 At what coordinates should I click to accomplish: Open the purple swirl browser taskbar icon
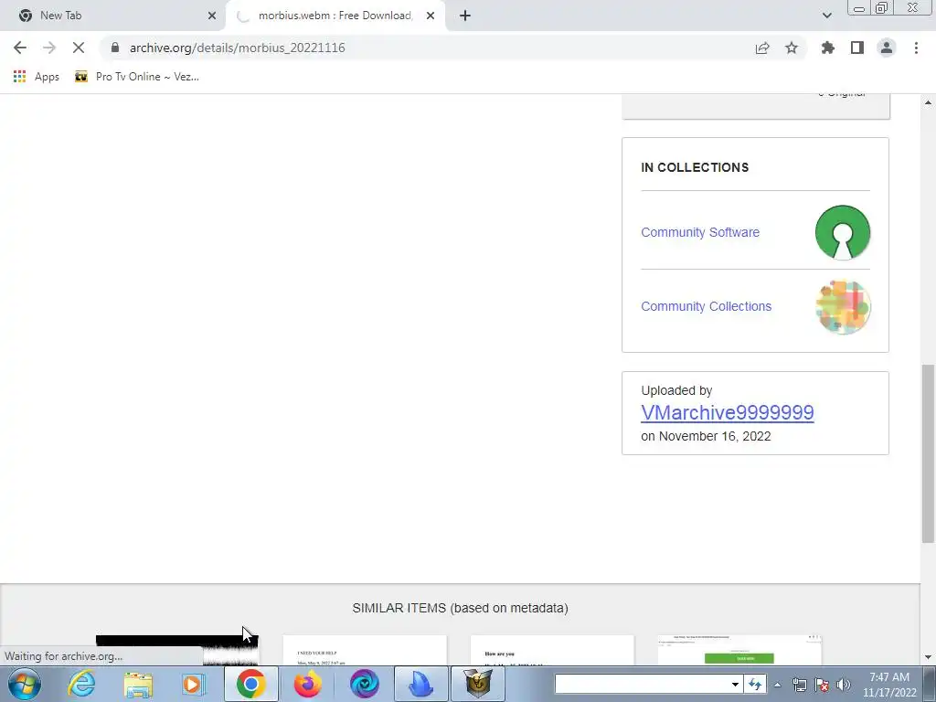(365, 684)
